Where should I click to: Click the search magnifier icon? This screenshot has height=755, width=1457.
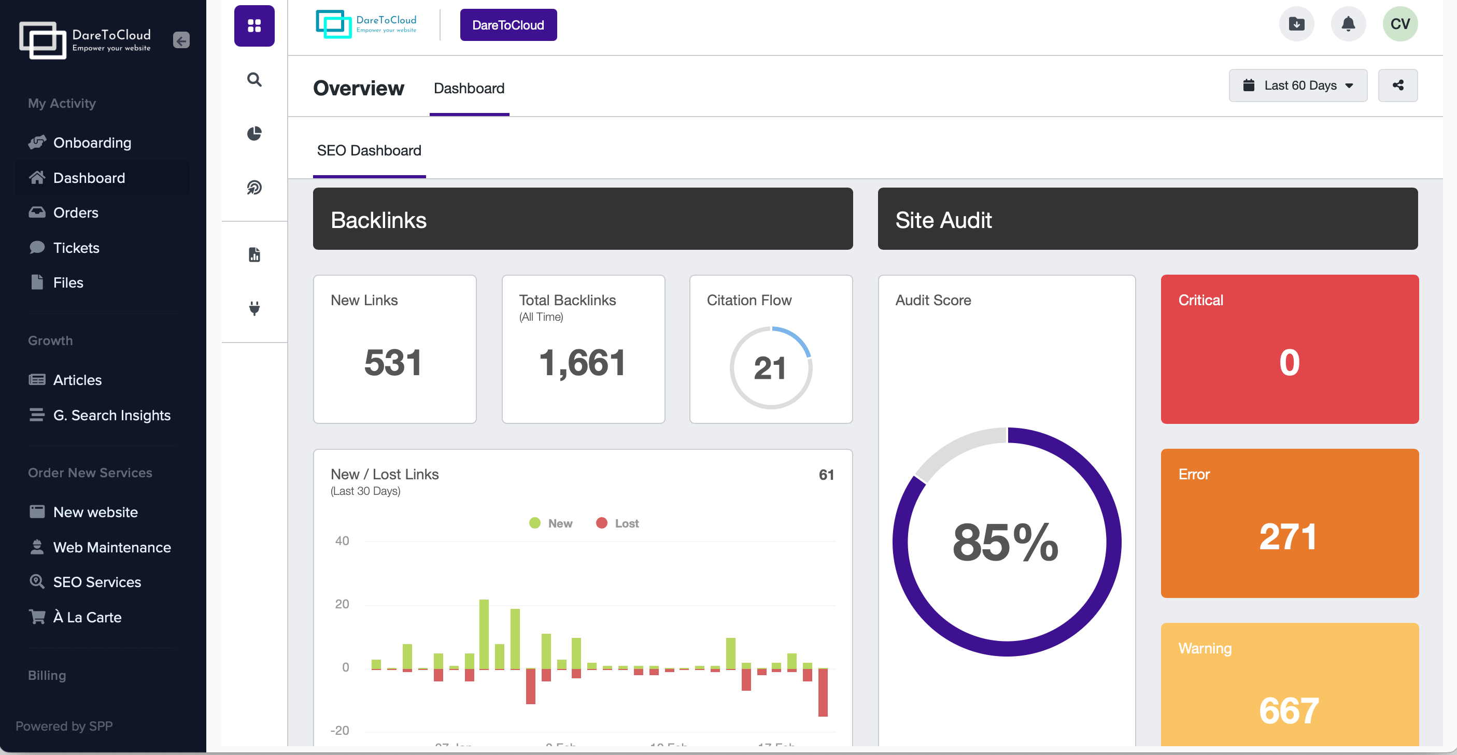point(254,79)
